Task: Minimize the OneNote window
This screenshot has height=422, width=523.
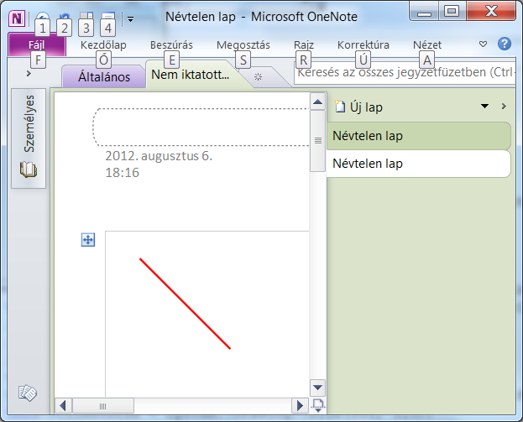Action: click(424, 13)
